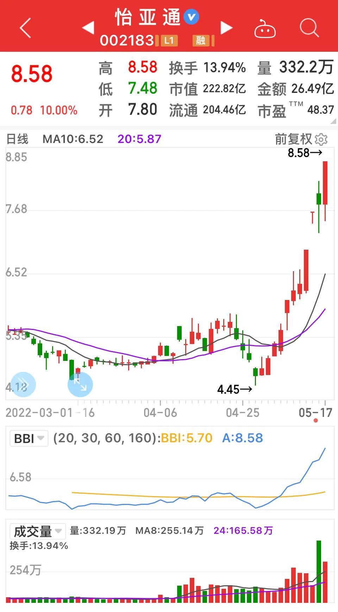
Task: Tap the 4.45 low price annotation
Action: pos(234,389)
